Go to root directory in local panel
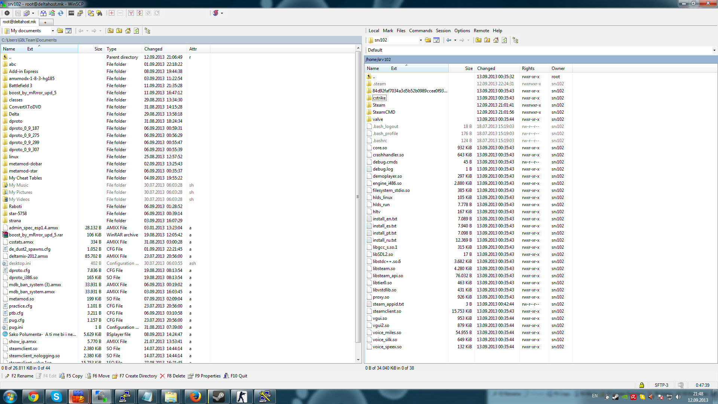The height and width of the screenshot is (404, 718). coord(119,31)
